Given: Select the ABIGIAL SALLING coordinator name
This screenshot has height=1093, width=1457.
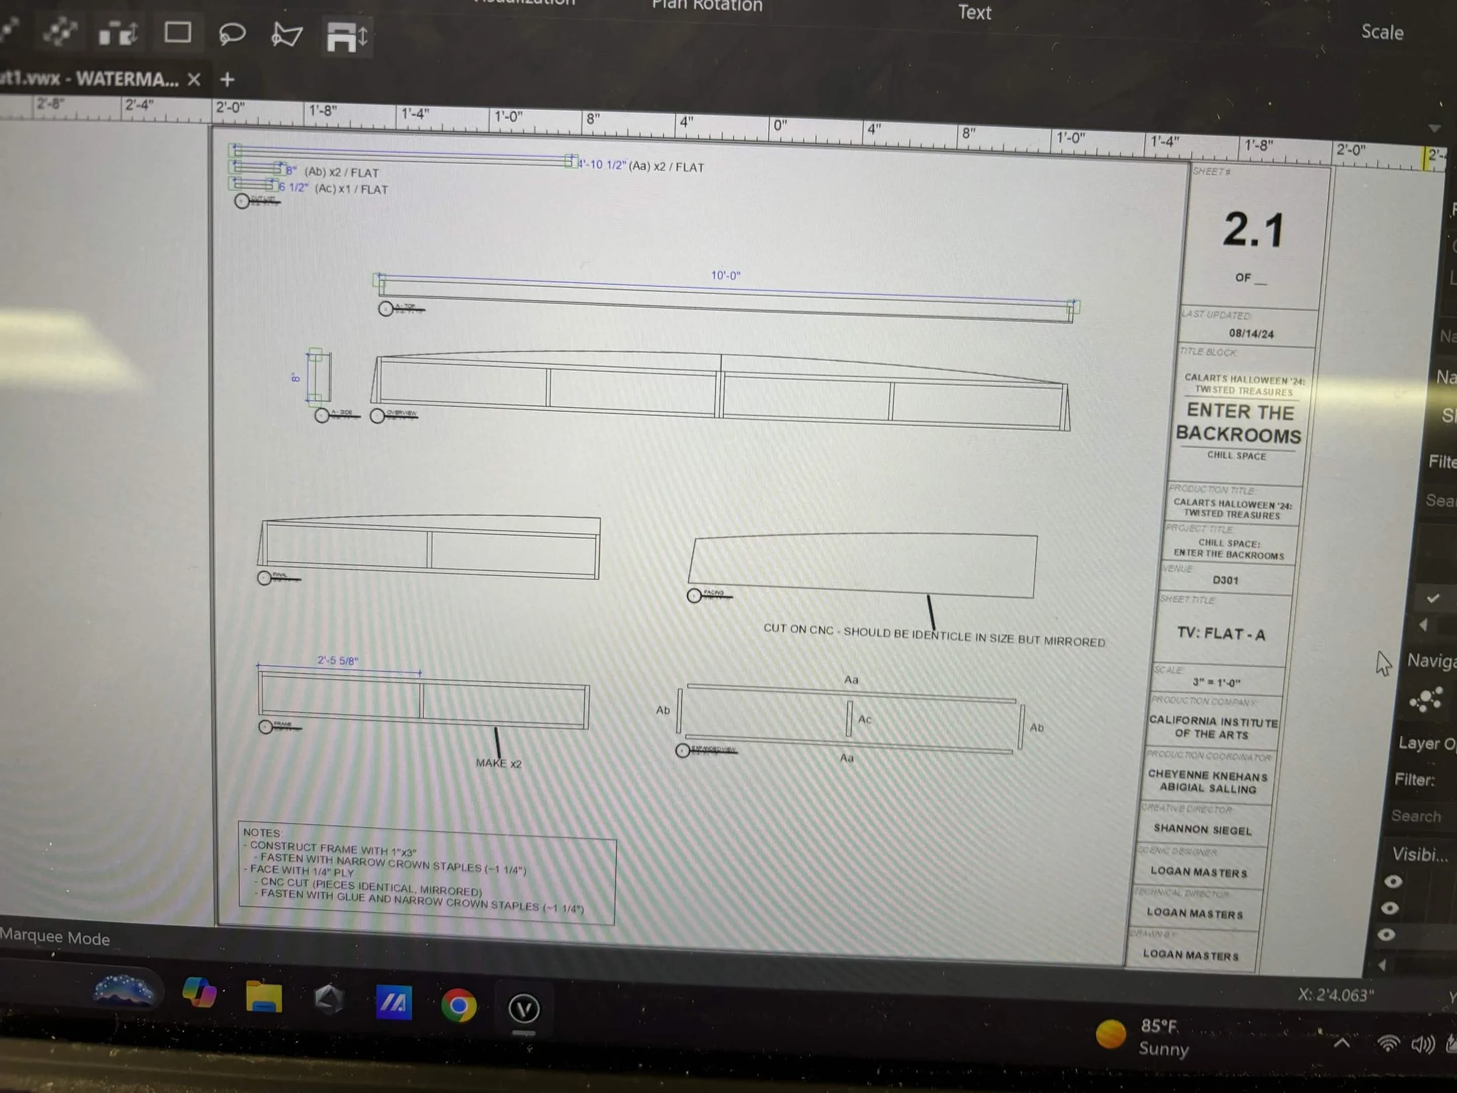Looking at the screenshot, I should click(x=1208, y=788).
